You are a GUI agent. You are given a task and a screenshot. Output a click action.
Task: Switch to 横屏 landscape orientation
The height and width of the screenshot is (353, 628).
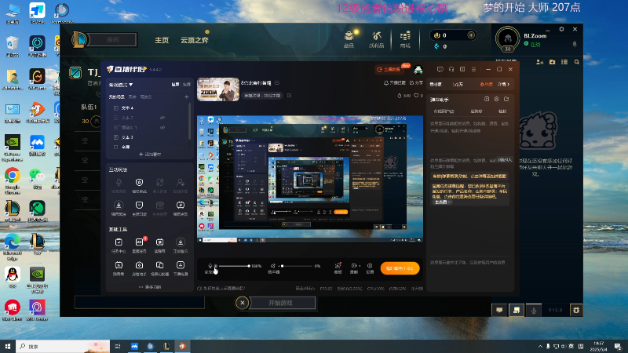point(175,85)
